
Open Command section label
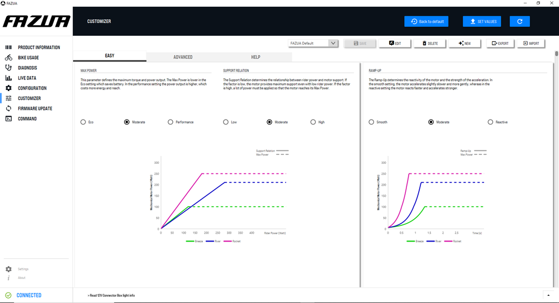tap(27, 119)
